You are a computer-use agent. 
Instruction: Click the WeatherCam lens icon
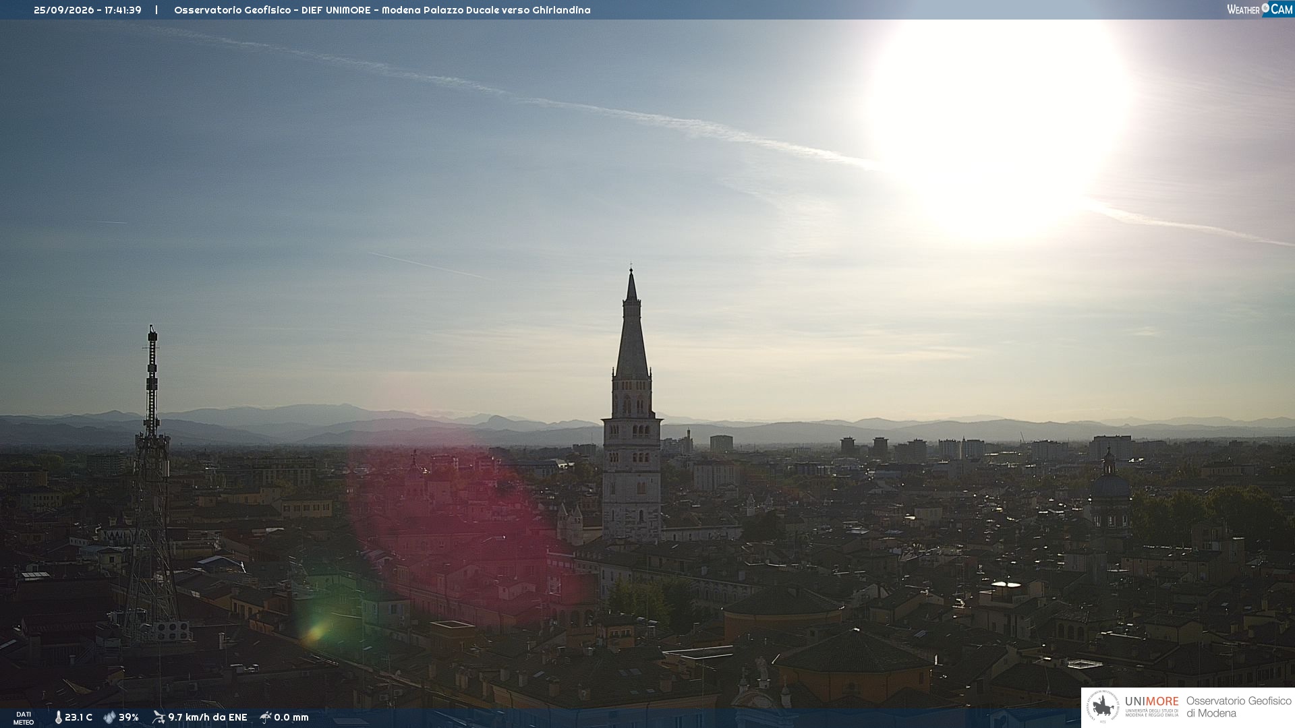[1265, 8]
